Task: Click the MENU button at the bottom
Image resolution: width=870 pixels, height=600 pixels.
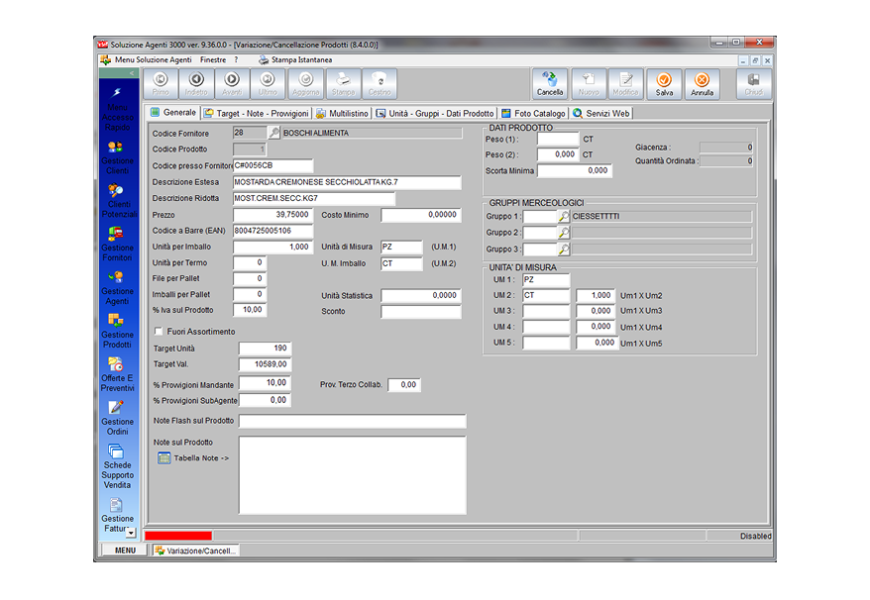Action: pyautogui.click(x=124, y=550)
